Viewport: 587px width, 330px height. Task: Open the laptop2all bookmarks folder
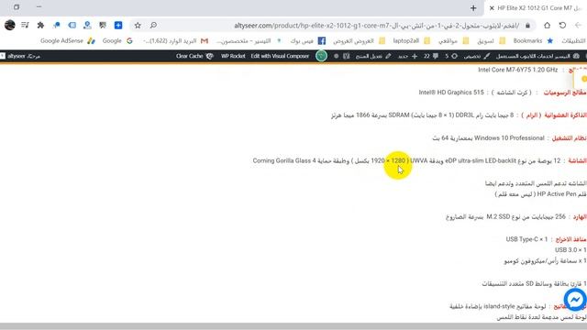click(x=412, y=40)
